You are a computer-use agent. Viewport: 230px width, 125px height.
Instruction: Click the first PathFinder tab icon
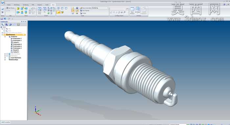point(3,25)
